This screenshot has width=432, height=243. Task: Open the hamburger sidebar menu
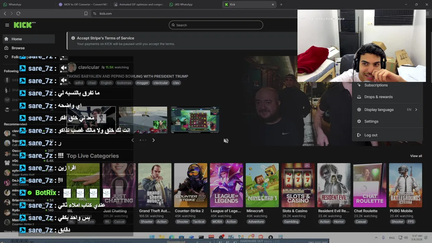pyautogui.click(x=7, y=25)
